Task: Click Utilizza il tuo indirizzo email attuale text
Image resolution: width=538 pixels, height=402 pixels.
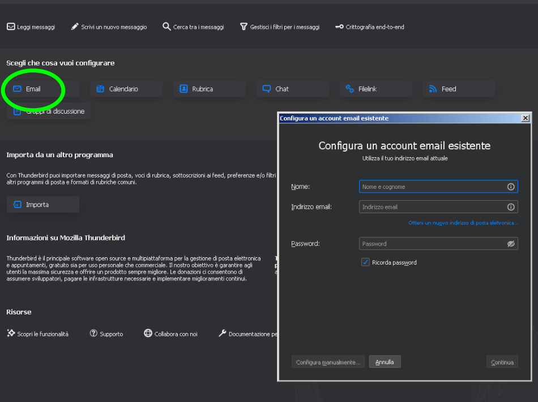Action: [405, 158]
